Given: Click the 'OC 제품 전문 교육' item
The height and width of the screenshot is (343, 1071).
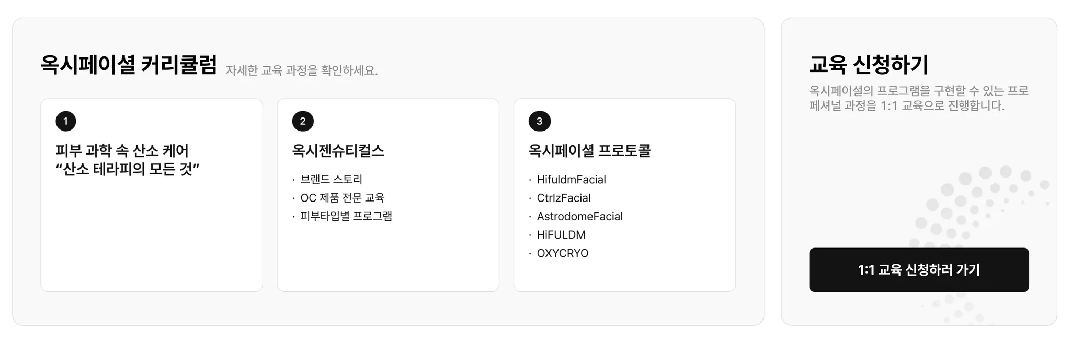Looking at the screenshot, I should pyautogui.click(x=342, y=198).
